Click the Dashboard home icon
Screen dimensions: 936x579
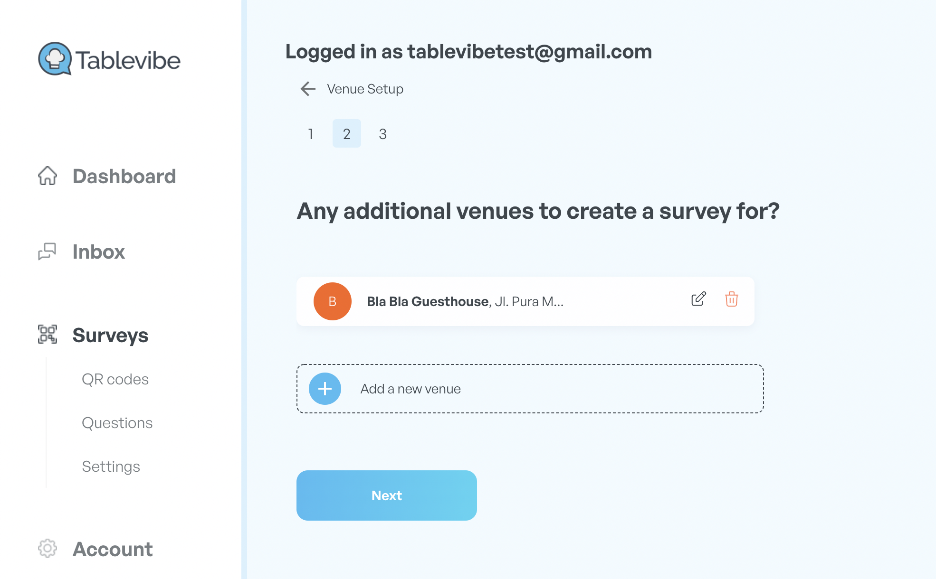[48, 176]
